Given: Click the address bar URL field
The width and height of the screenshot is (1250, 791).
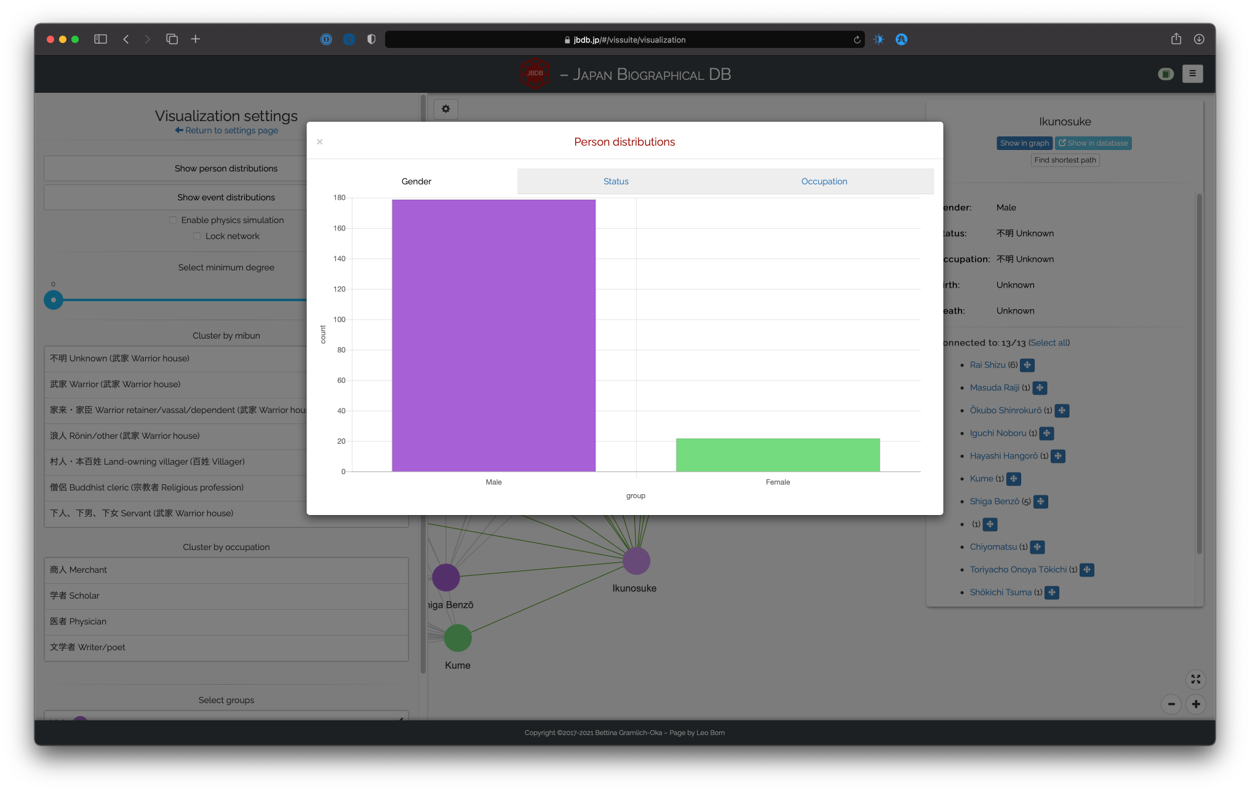Looking at the screenshot, I should tap(624, 40).
